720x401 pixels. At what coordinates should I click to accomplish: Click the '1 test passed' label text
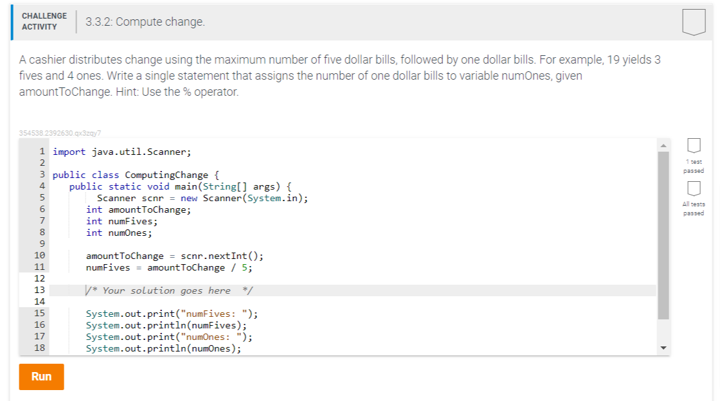point(694,166)
